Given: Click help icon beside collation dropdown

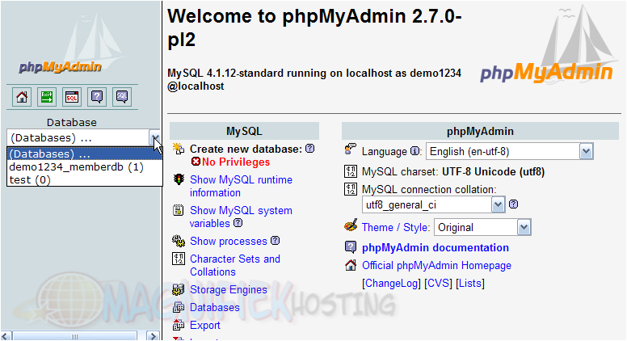Looking at the screenshot, I should (x=513, y=204).
